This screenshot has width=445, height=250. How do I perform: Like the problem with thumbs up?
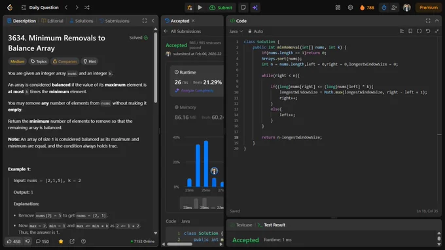pos(14,242)
